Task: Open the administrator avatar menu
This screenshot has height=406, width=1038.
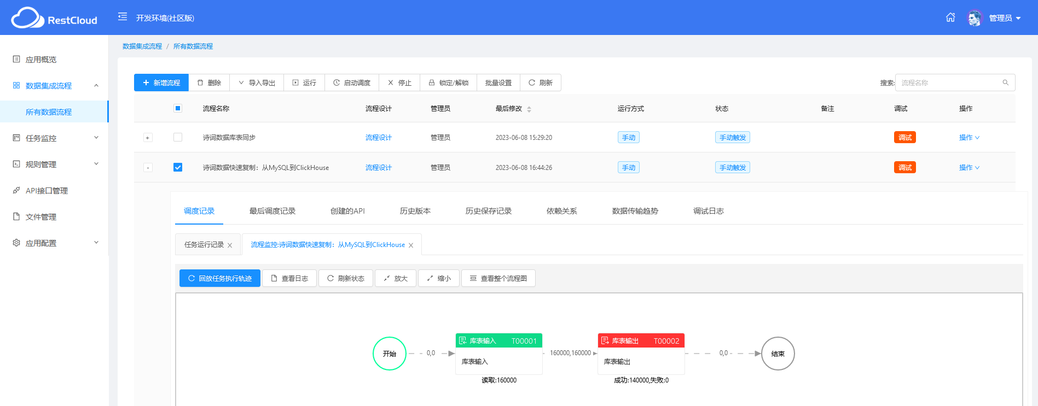Action: point(975,18)
